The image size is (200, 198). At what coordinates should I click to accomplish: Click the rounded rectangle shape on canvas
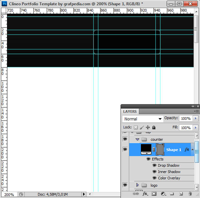pyautogui.click(x=127, y=42)
